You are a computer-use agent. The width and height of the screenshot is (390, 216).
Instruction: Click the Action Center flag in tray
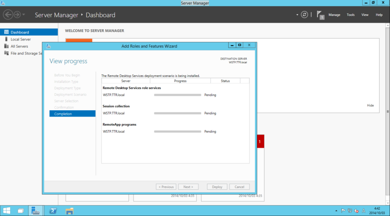[343, 211]
